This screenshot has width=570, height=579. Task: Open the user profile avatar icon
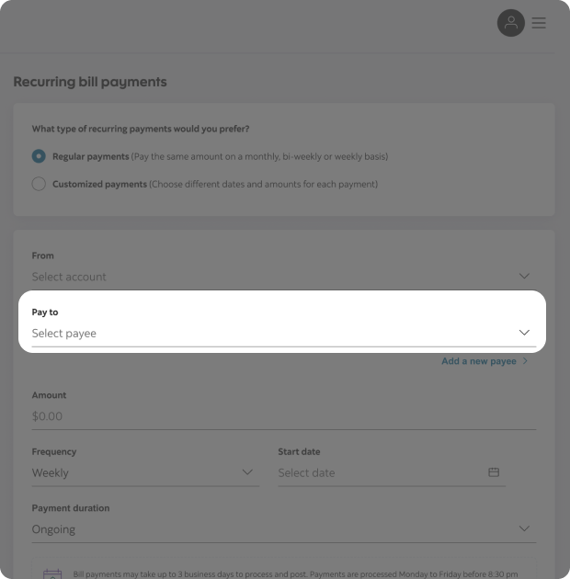511,23
